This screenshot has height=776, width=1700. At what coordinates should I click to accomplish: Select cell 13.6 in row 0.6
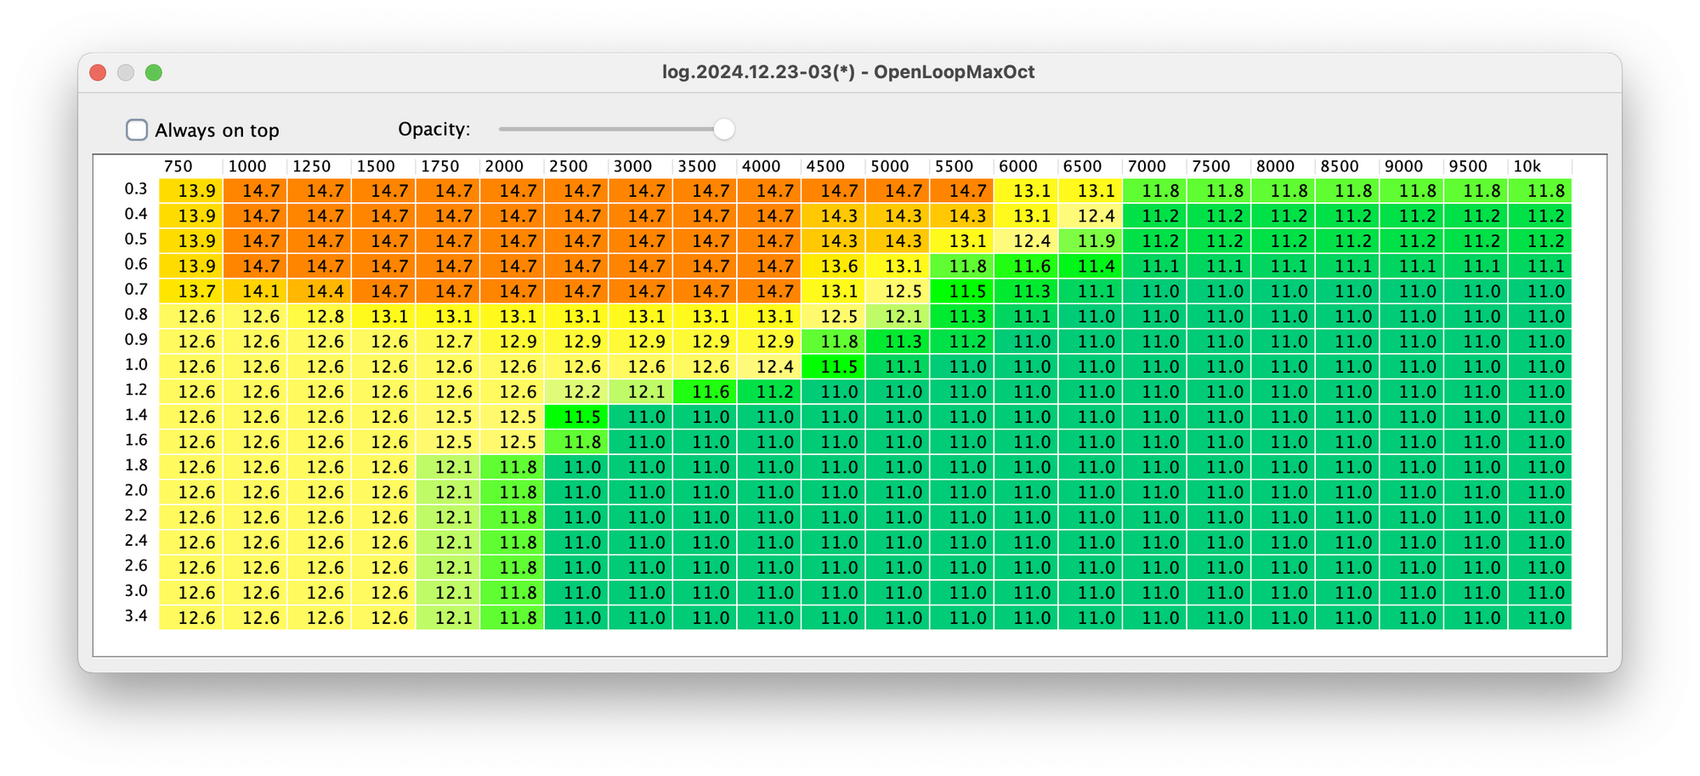834,267
